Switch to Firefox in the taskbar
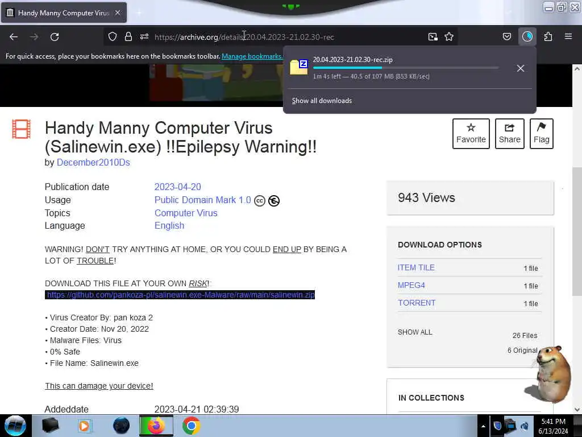582x437 pixels. point(156,426)
